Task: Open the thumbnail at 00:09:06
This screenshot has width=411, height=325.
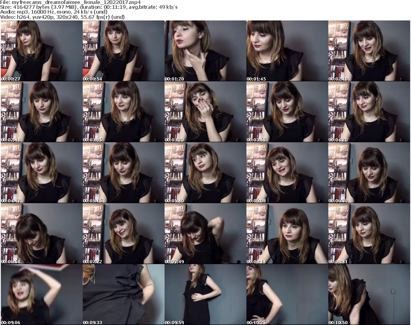Action: click(41, 295)
